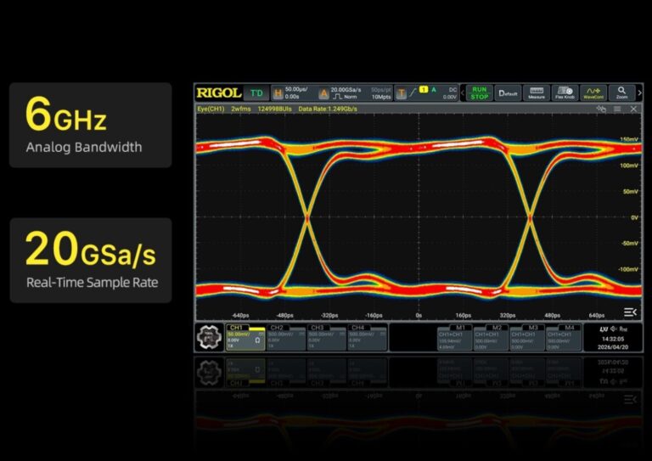652x461 pixels.
Task: Click the 20.00GSa/s sample rate readout
Action: [x=346, y=89]
